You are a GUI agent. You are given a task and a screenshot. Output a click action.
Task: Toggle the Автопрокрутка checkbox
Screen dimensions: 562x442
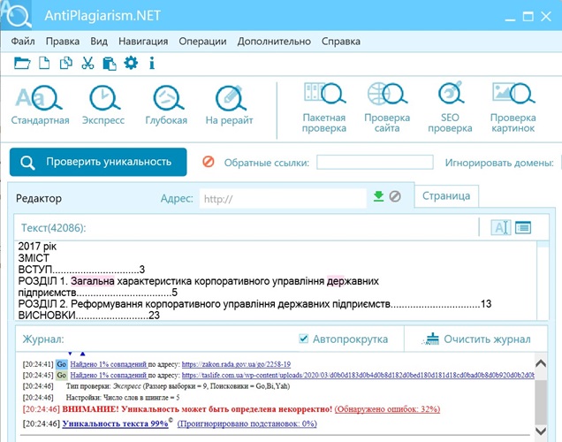point(303,339)
